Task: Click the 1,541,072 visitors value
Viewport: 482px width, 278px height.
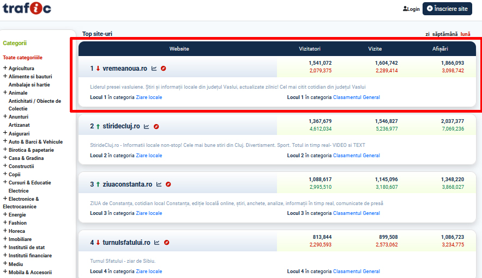Action: coord(320,63)
